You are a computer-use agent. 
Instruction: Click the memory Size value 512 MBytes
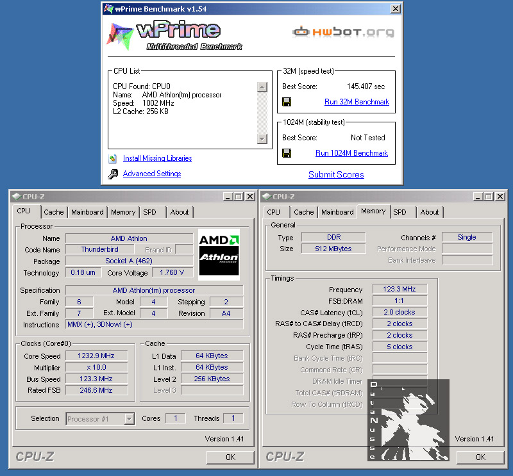333,249
